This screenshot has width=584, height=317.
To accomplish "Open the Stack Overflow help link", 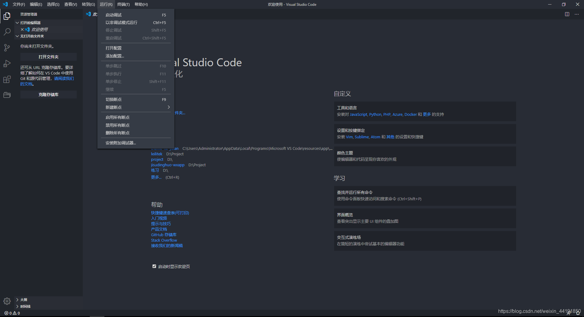I will coord(164,240).
